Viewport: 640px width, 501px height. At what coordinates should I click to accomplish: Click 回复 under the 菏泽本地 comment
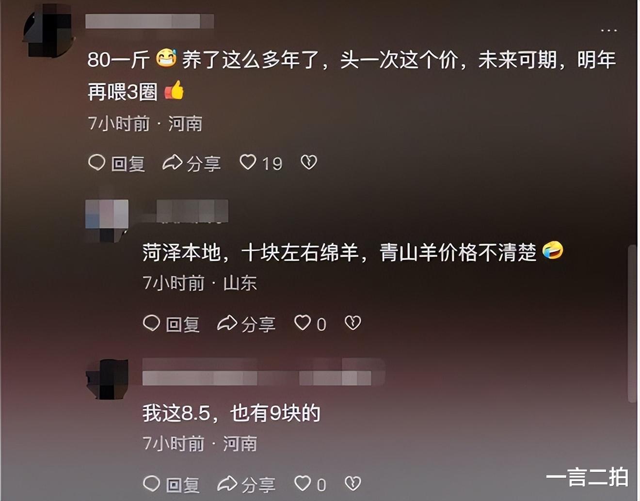pyautogui.click(x=183, y=324)
